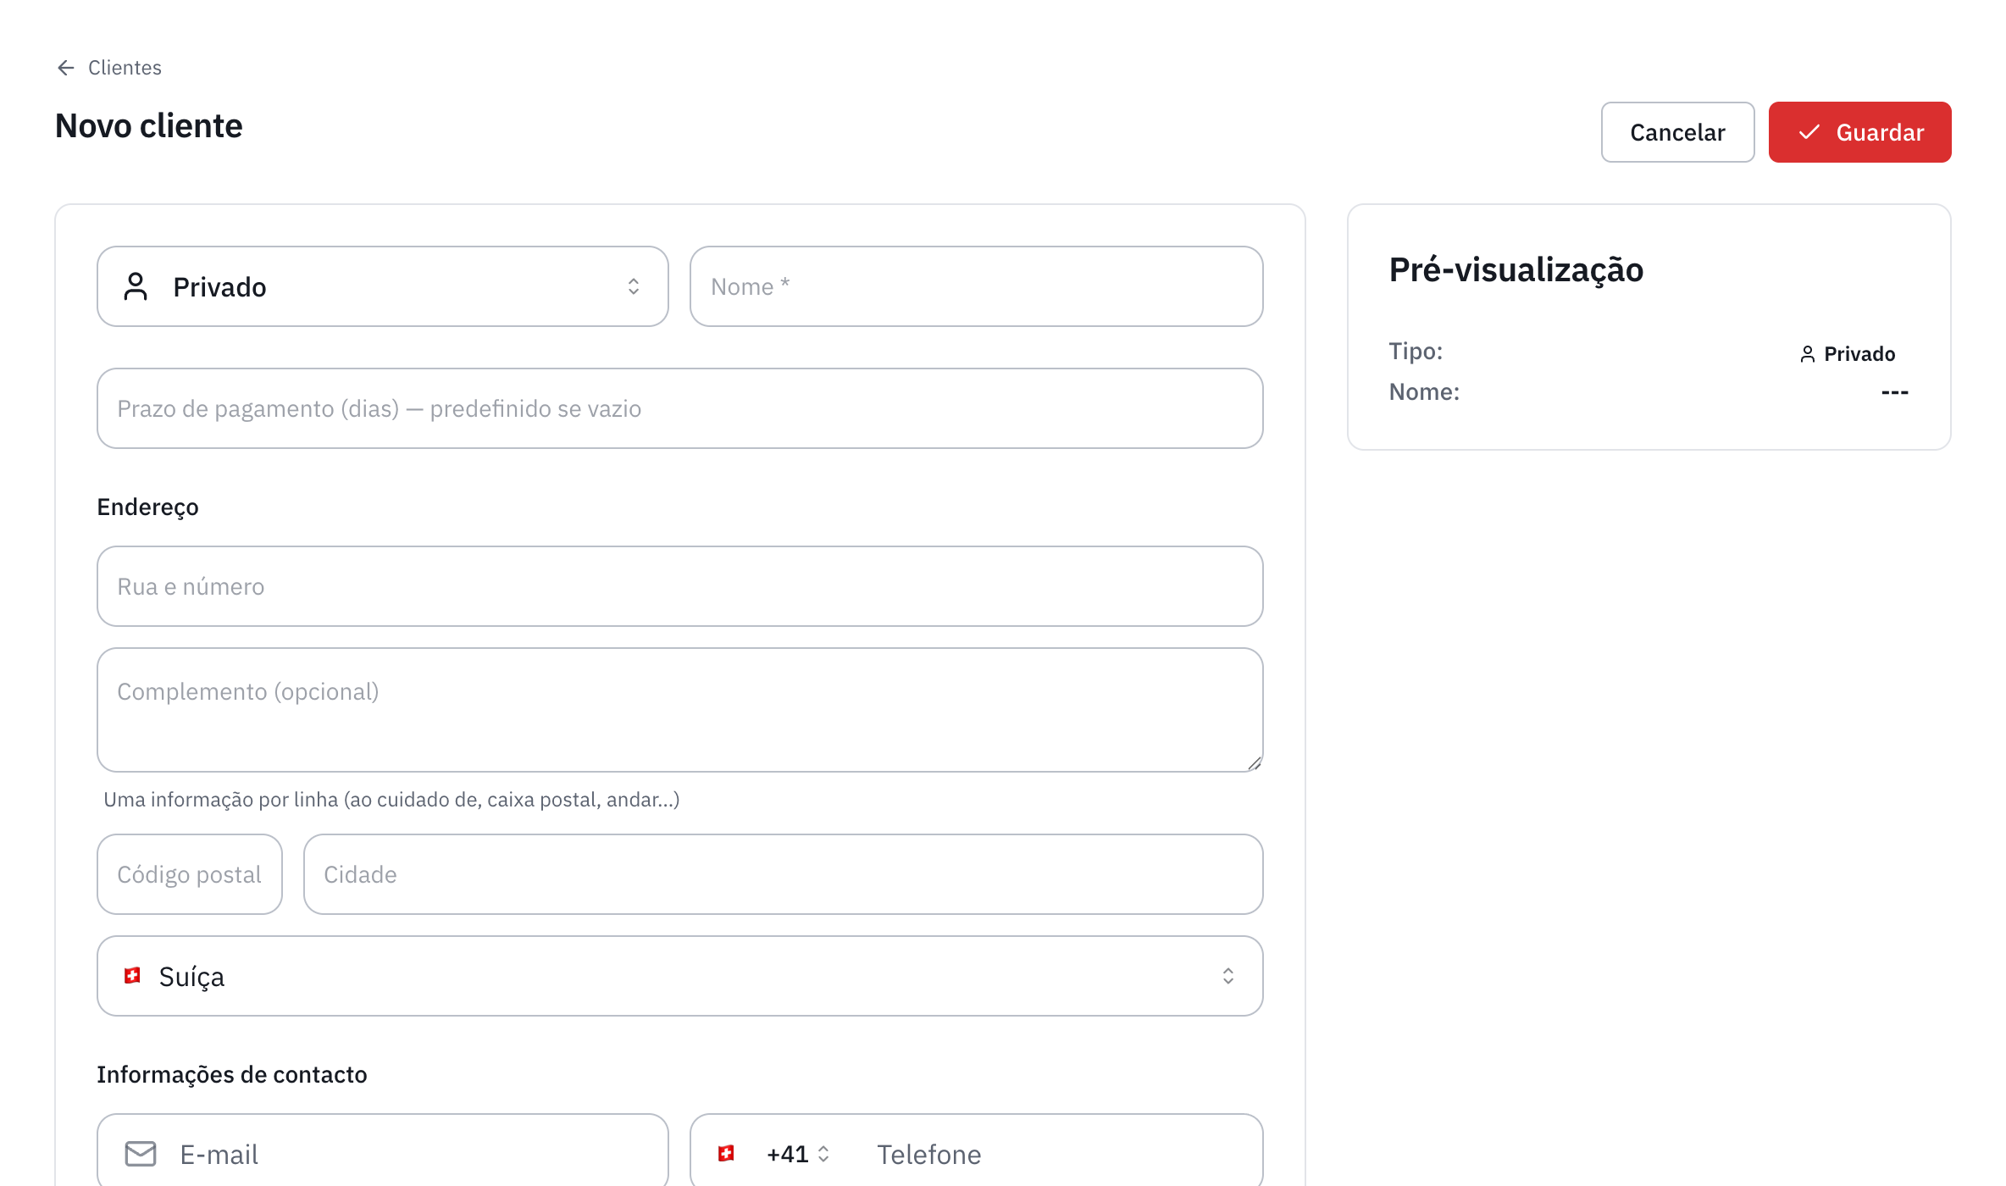The height and width of the screenshot is (1186, 2006).
Task: Save the new client with Guardar
Action: pos(1859,132)
